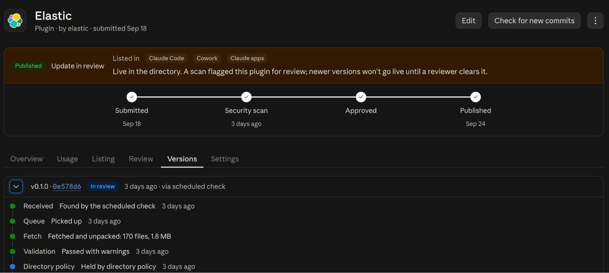
Task: Click the Approved step checkmark circle
Action: pyautogui.click(x=361, y=97)
